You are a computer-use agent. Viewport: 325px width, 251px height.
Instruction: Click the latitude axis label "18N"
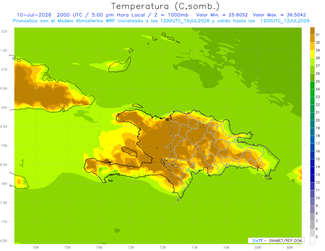pyautogui.click(x=4, y=184)
